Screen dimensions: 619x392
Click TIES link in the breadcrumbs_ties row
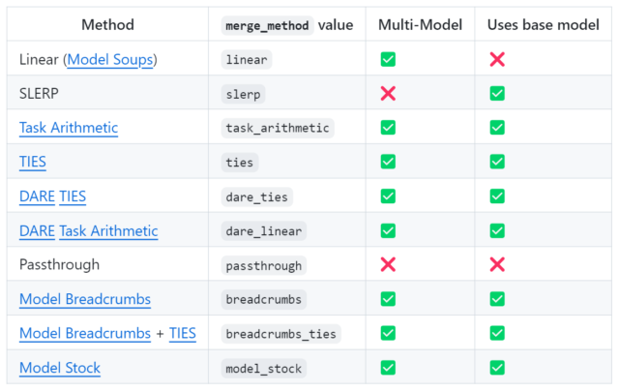[183, 334]
